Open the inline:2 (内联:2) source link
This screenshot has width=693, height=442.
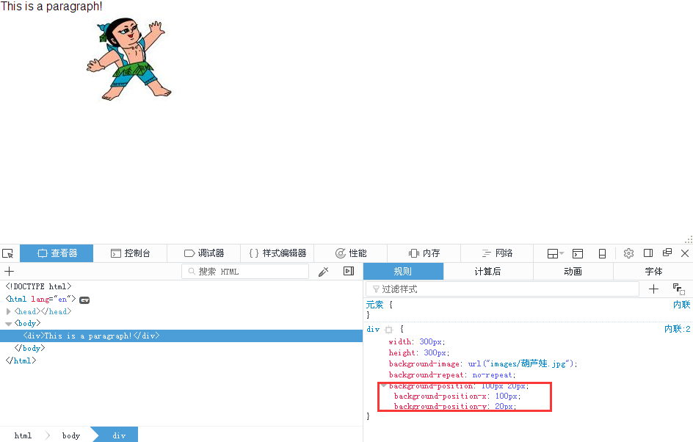(677, 329)
